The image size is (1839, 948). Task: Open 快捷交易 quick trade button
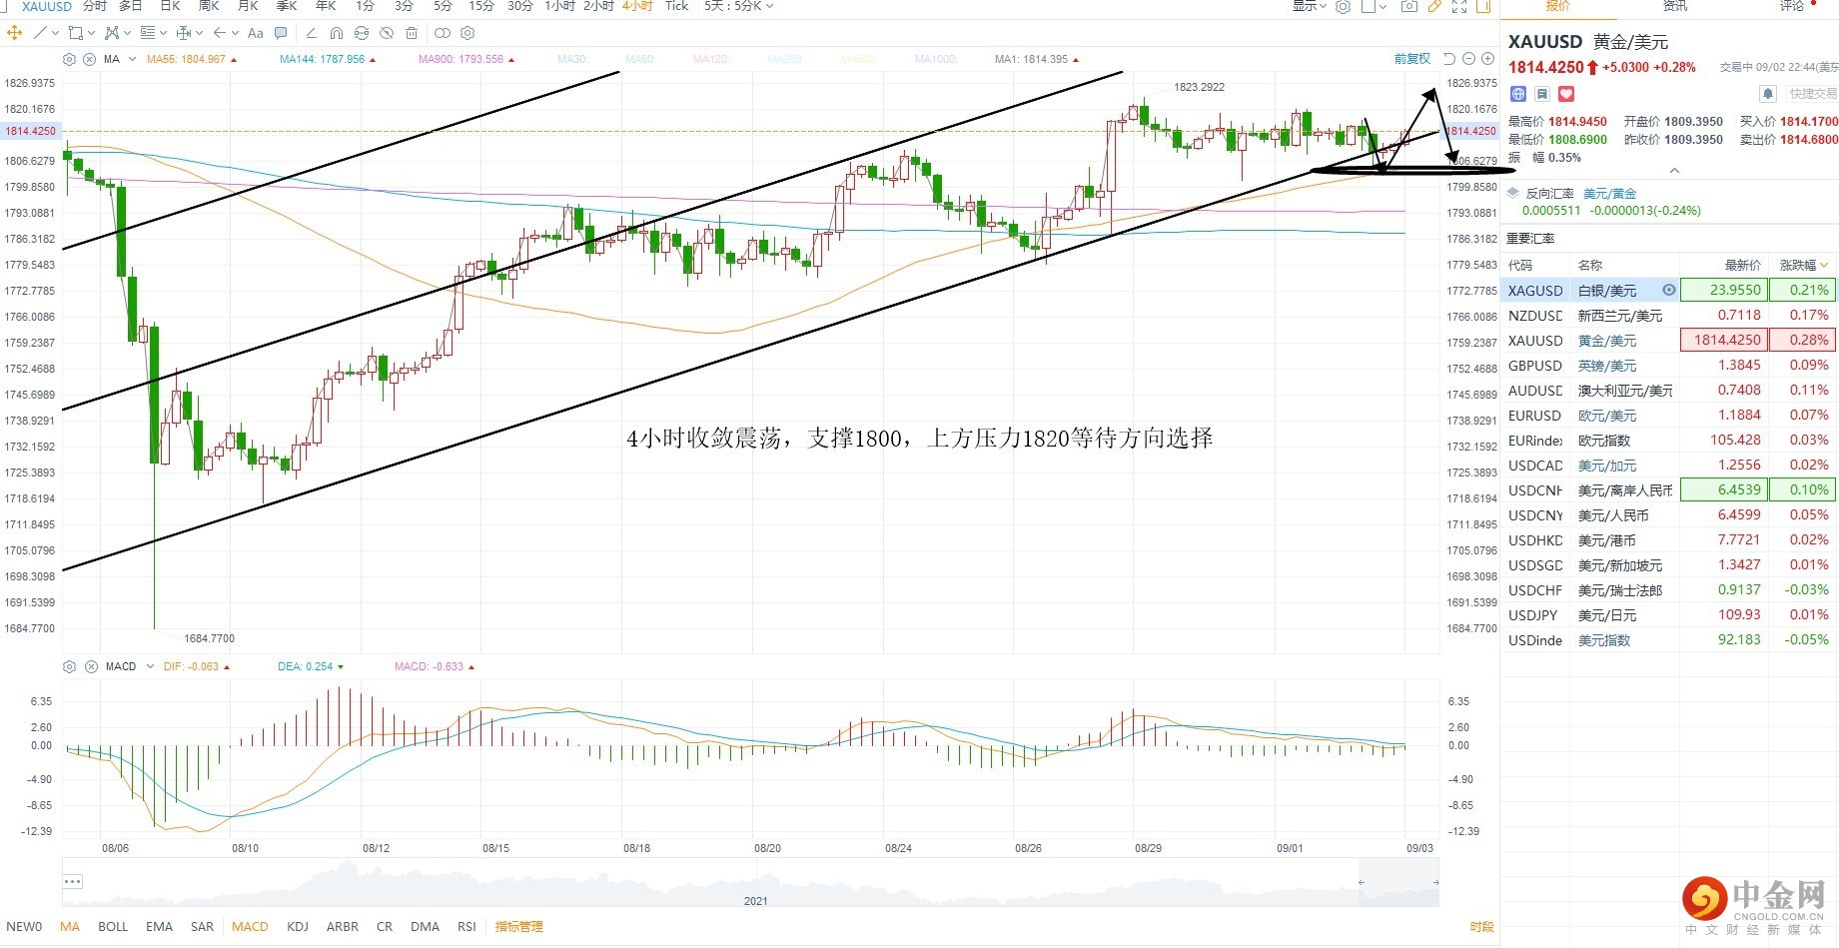(x=1813, y=94)
